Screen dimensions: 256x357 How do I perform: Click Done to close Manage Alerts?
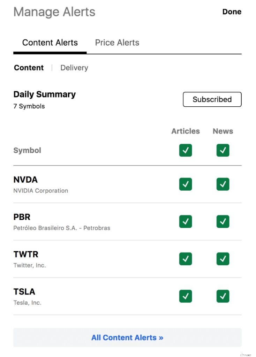click(x=232, y=12)
